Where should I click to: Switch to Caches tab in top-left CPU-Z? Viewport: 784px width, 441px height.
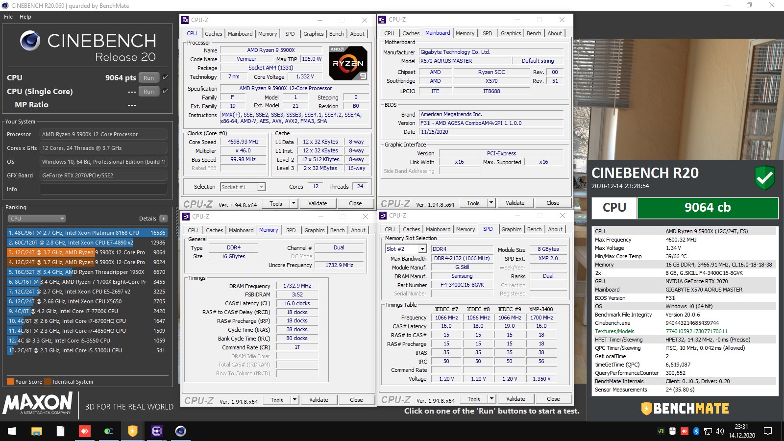point(214,34)
